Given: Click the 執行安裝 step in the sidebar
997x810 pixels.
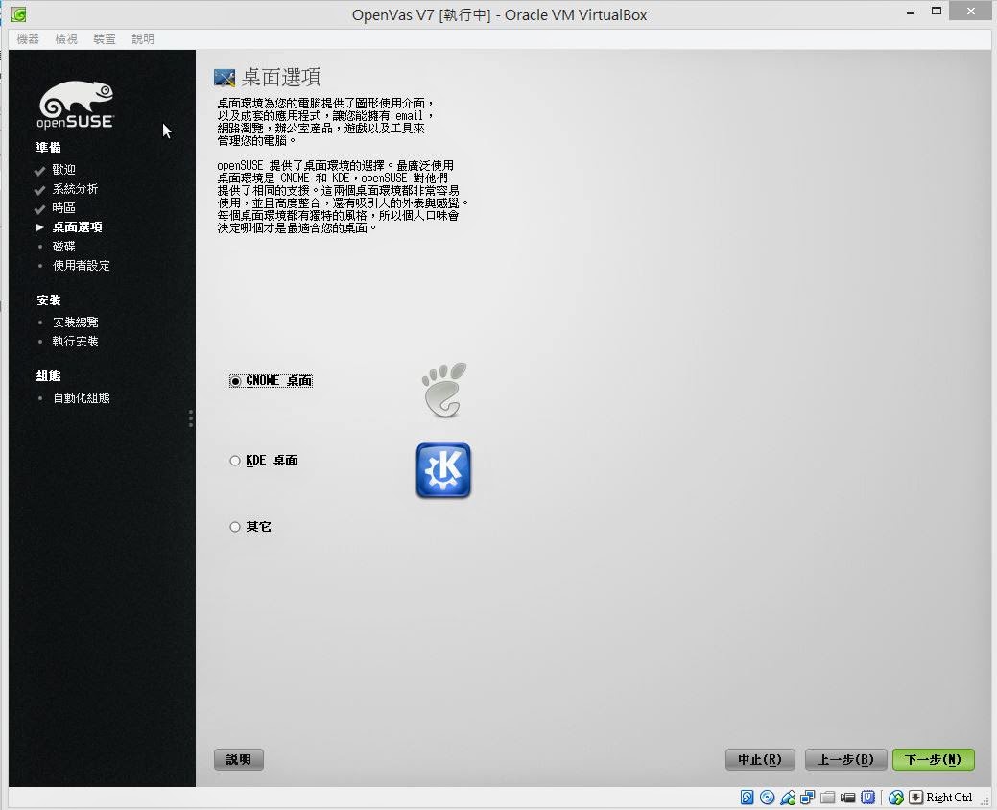Looking at the screenshot, I should tap(75, 342).
